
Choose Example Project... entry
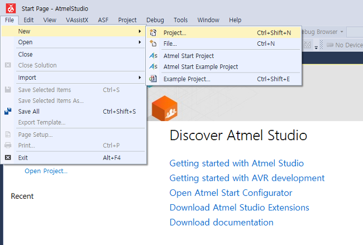click(224, 79)
